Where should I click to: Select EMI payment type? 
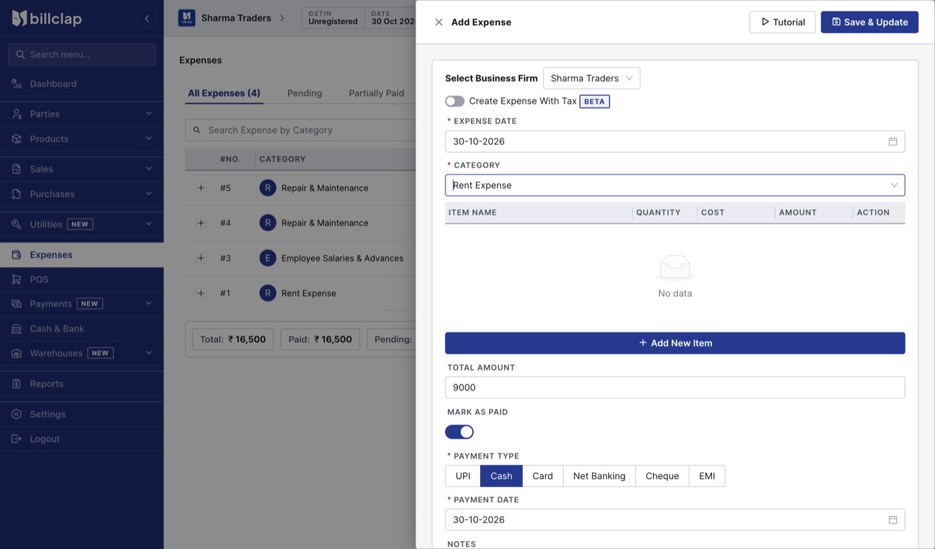tap(707, 476)
